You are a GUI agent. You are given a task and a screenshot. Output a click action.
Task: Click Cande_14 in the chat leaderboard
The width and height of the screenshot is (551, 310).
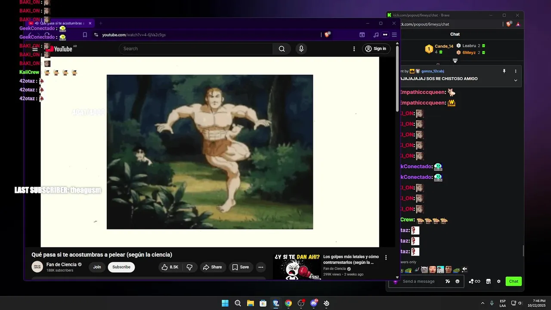pos(444,46)
